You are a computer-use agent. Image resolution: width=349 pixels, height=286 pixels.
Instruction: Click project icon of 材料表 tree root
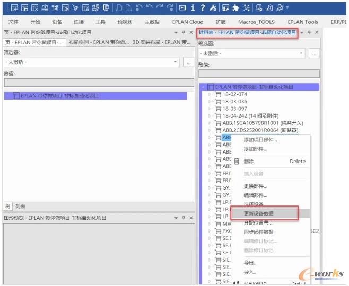211,87
